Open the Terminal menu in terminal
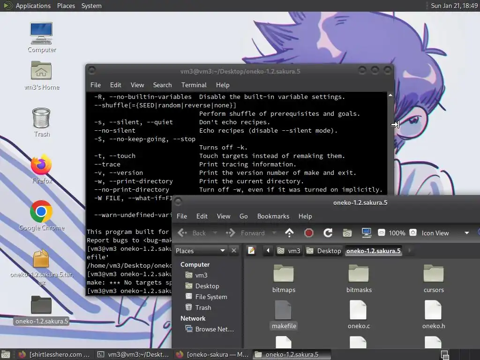Image resolution: width=480 pixels, height=360 pixels. (x=194, y=85)
